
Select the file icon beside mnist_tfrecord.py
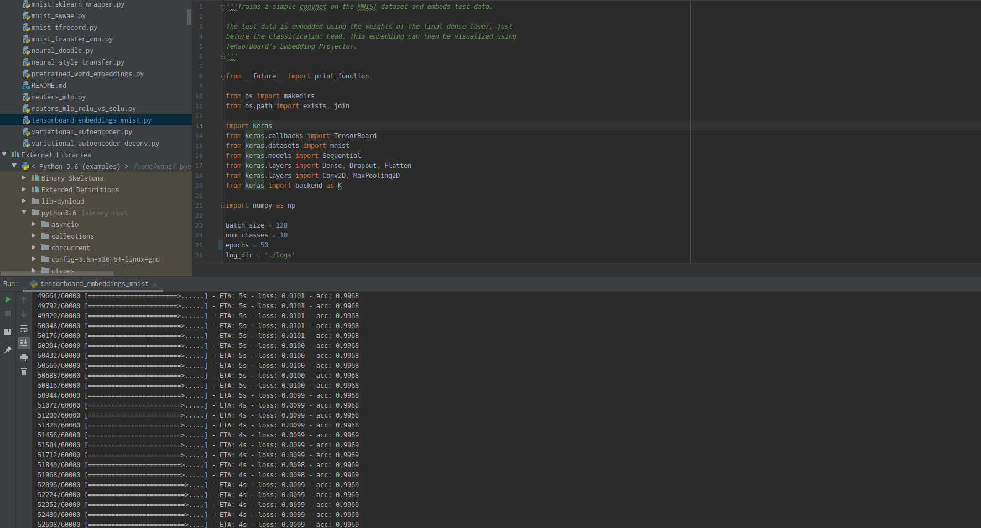click(26, 27)
